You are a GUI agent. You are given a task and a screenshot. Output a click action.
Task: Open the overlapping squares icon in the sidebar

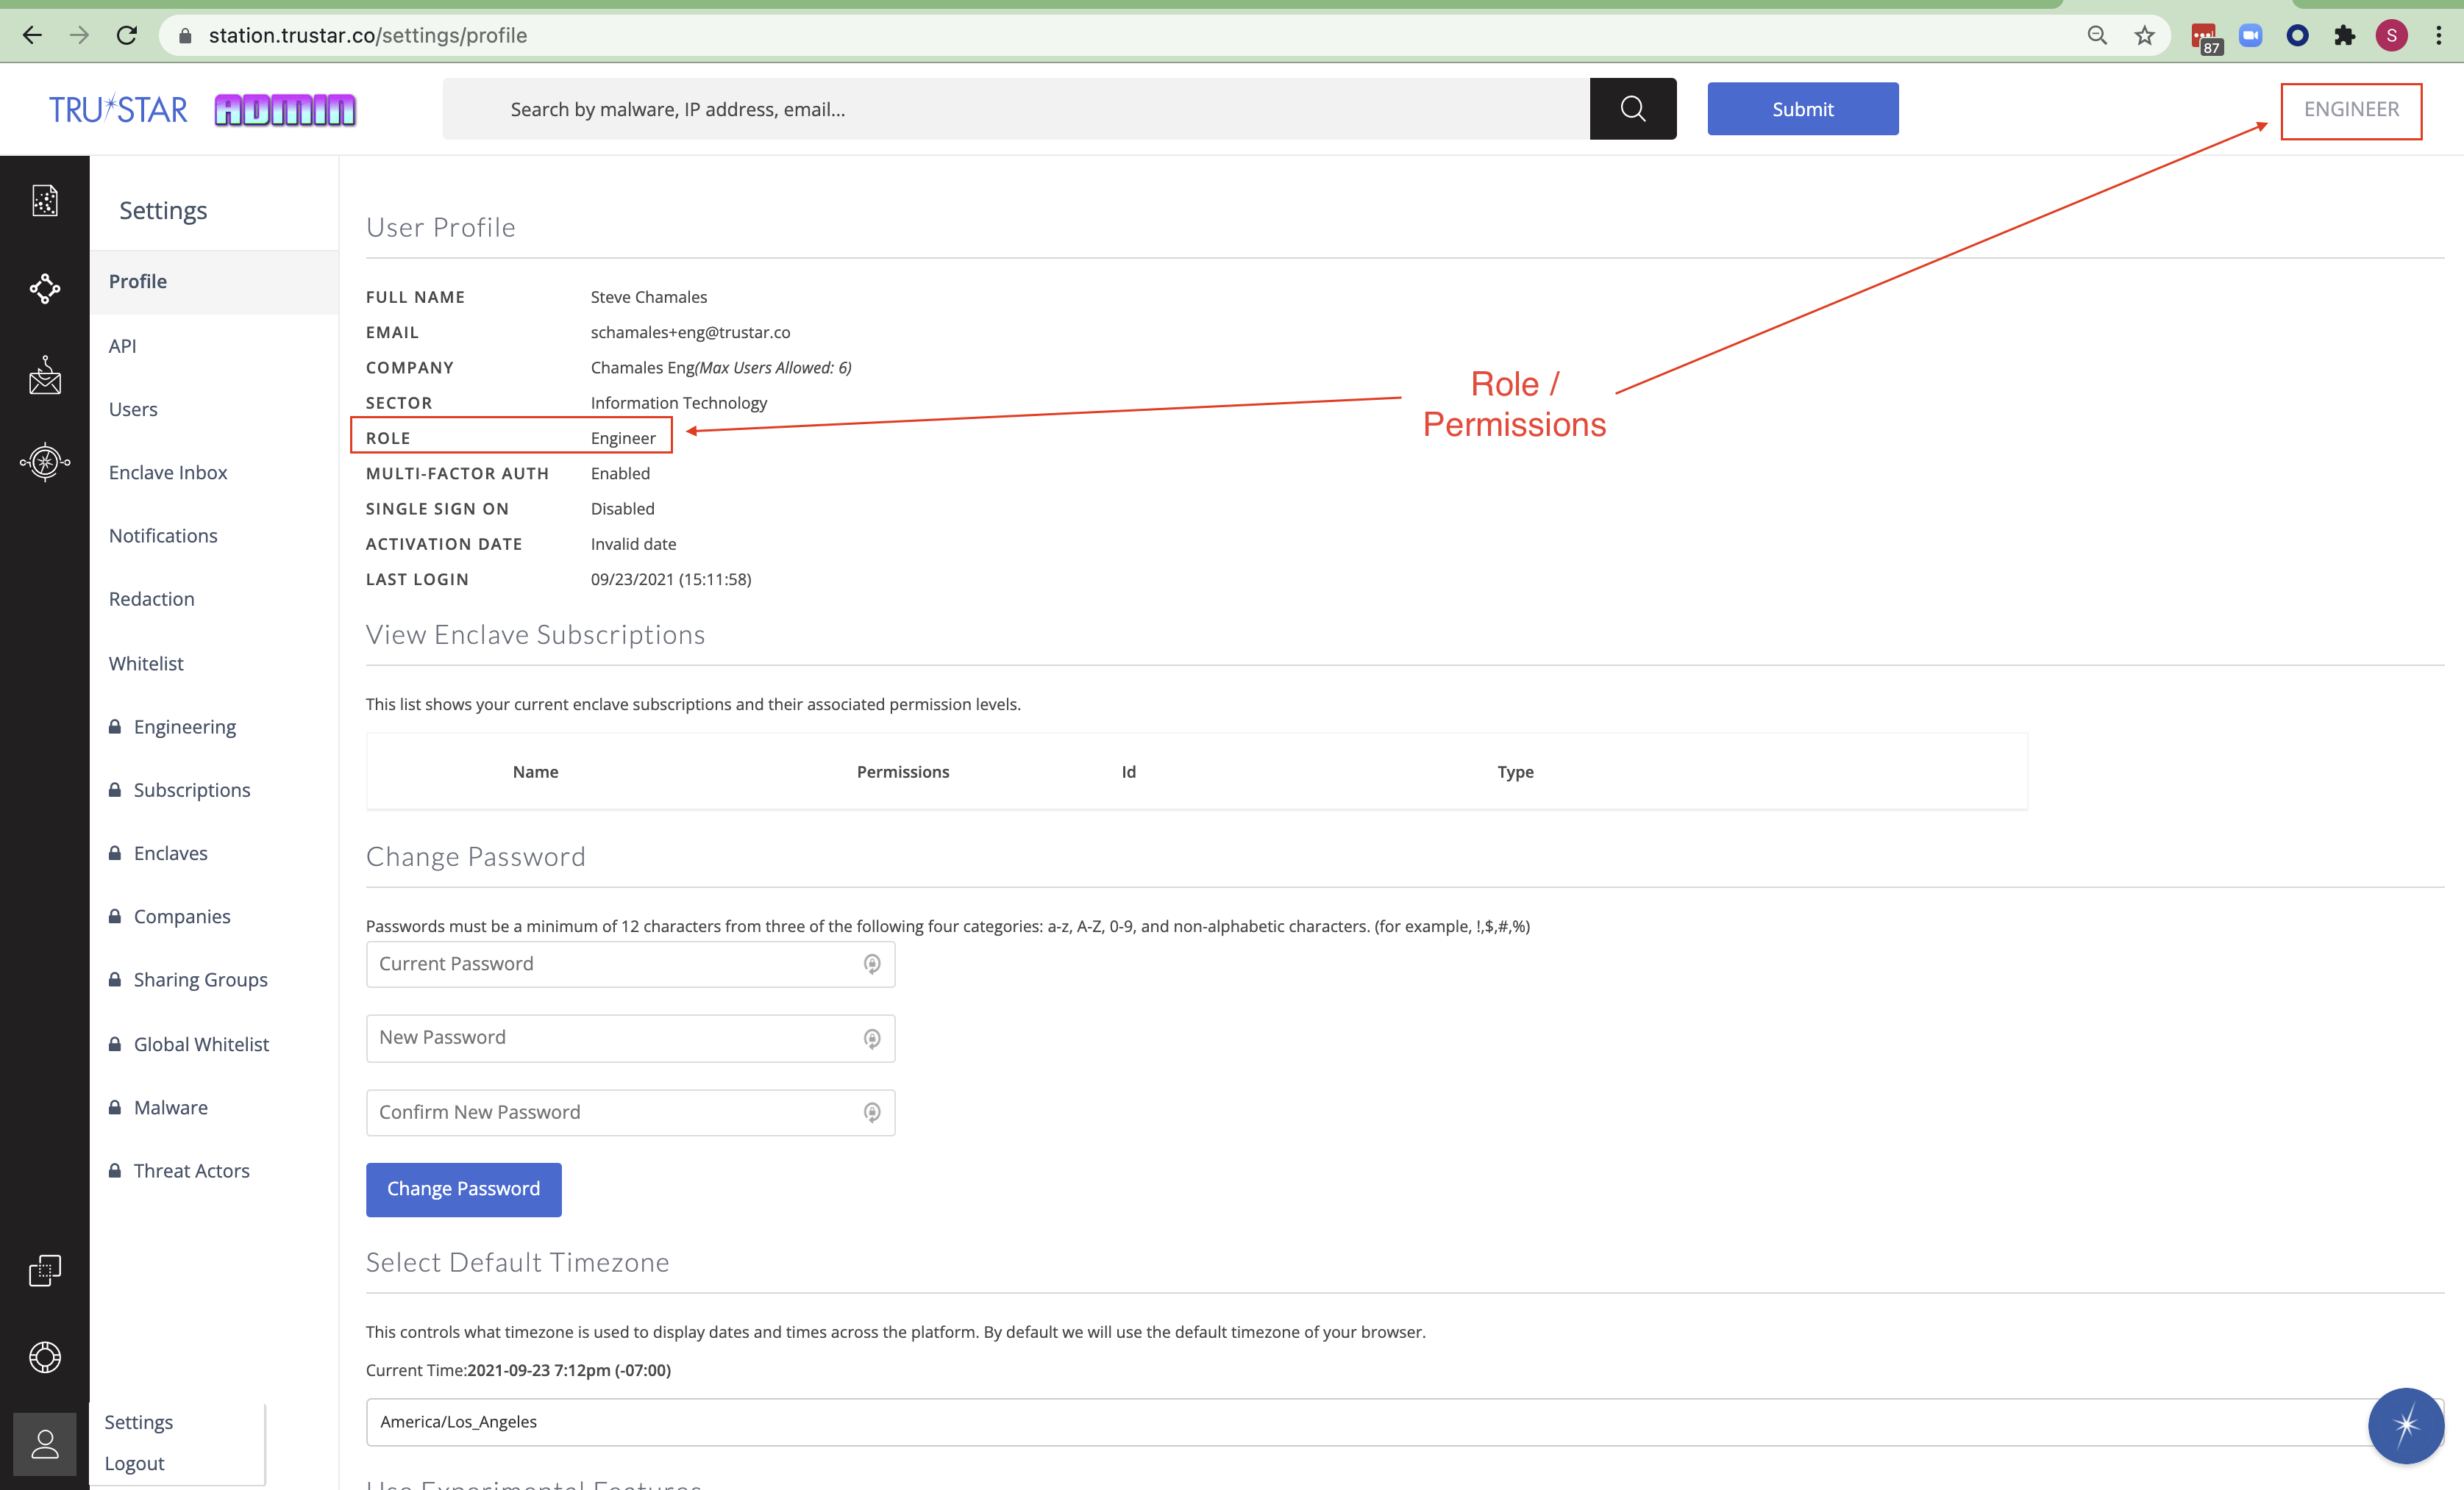(x=45, y=1270)
